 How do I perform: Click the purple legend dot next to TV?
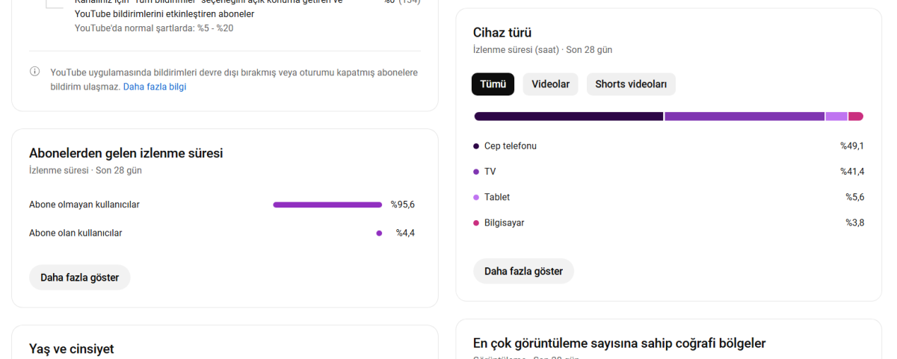(x=476, y=172)
